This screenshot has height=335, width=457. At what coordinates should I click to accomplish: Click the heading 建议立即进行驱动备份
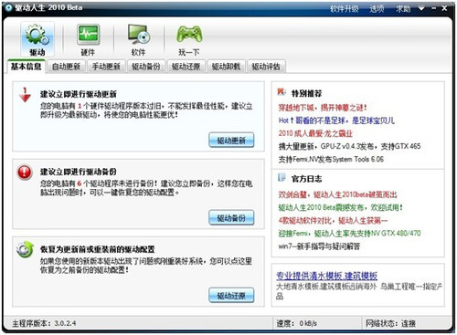point(79,172)
